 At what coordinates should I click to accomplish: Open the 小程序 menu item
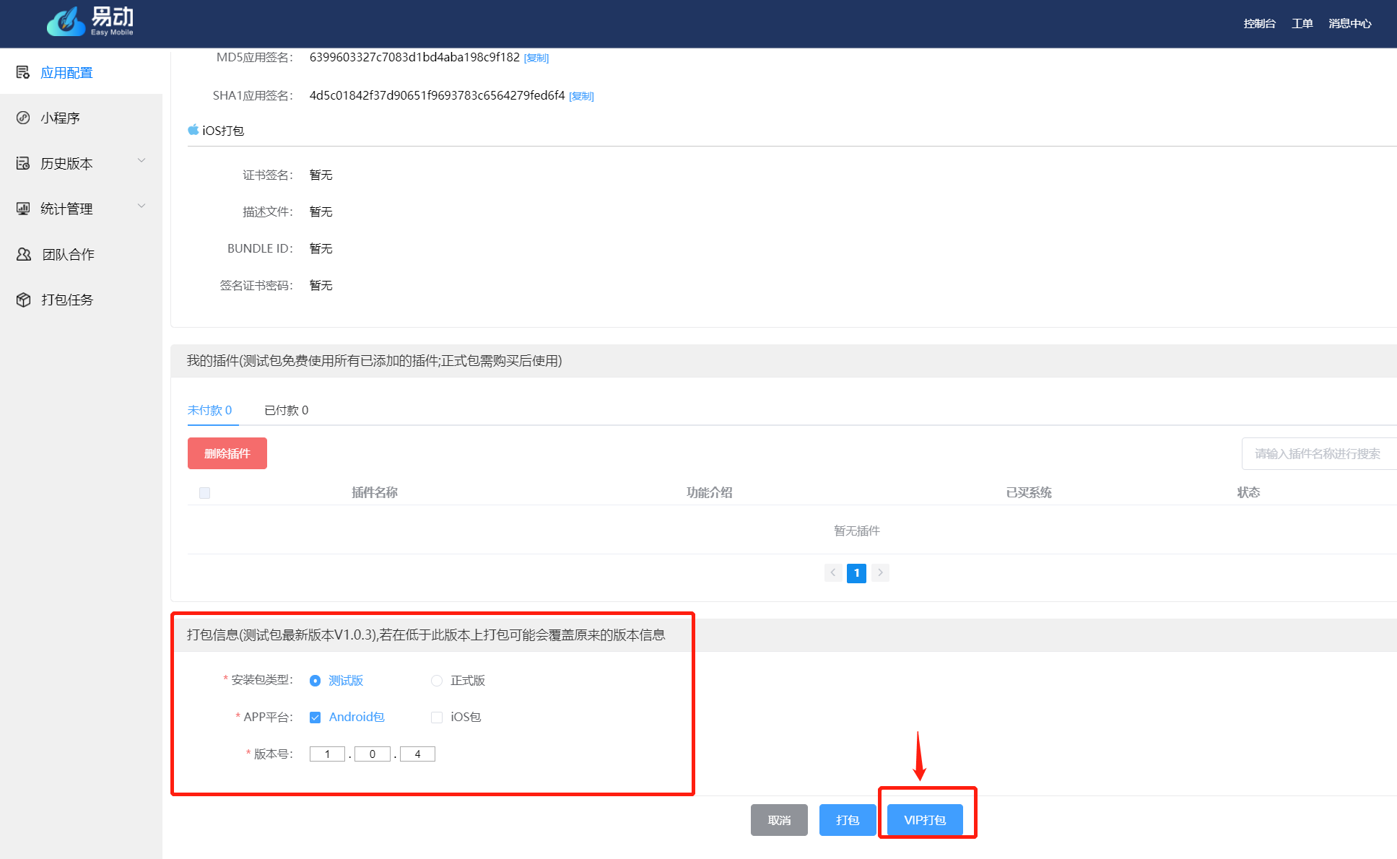[x=60, y=118]
